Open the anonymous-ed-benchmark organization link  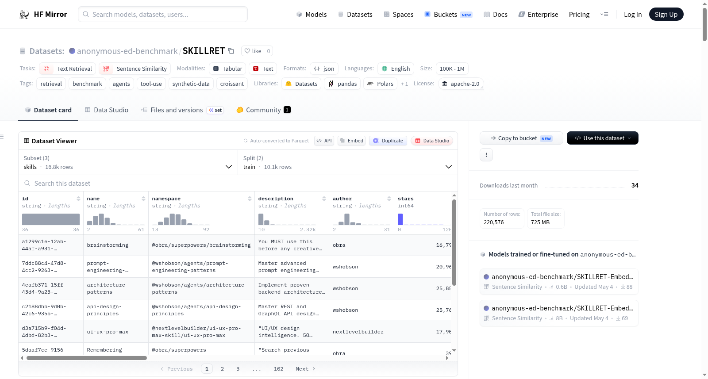pyautogui.click(x=127, y=51)
